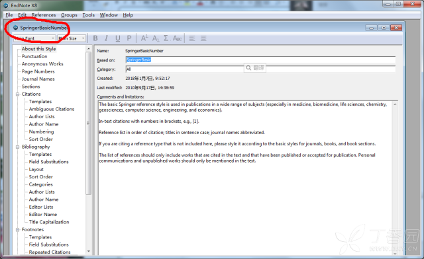424x259 pixels.
Task: Select Footnotes node label
Action: click(x=32, y=230)
